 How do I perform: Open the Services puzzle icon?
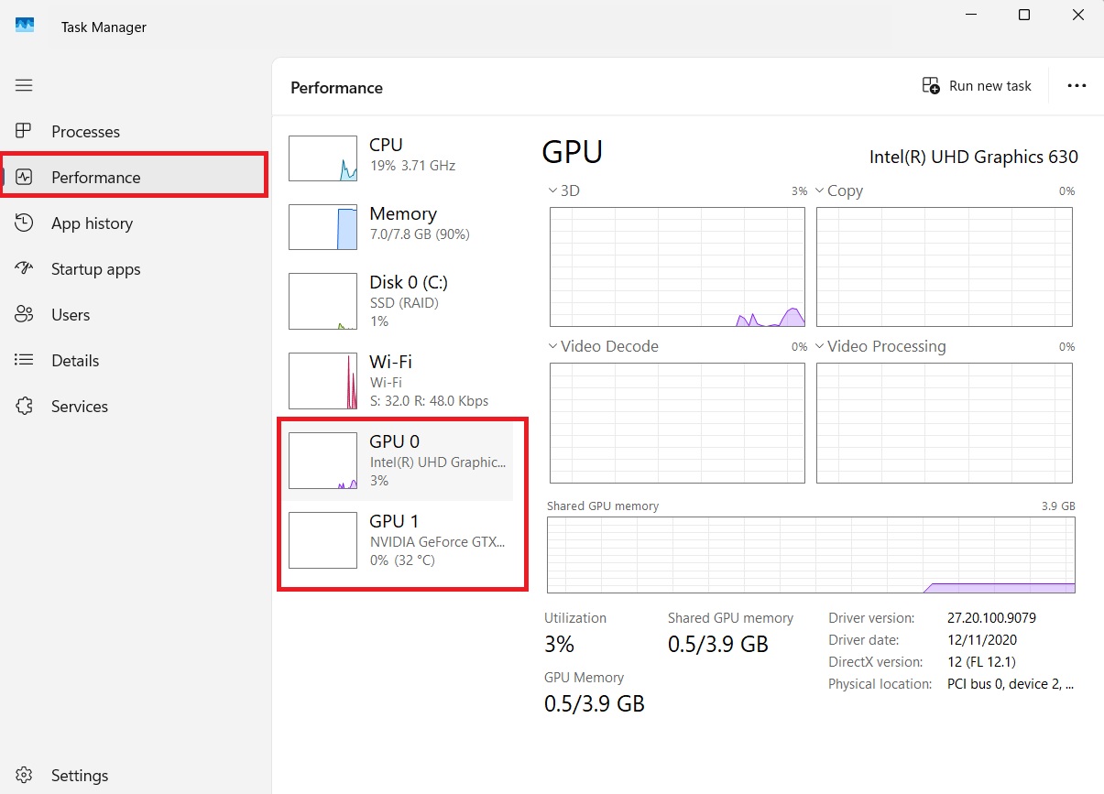24,407
